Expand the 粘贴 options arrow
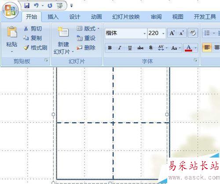 click(12, 52)
